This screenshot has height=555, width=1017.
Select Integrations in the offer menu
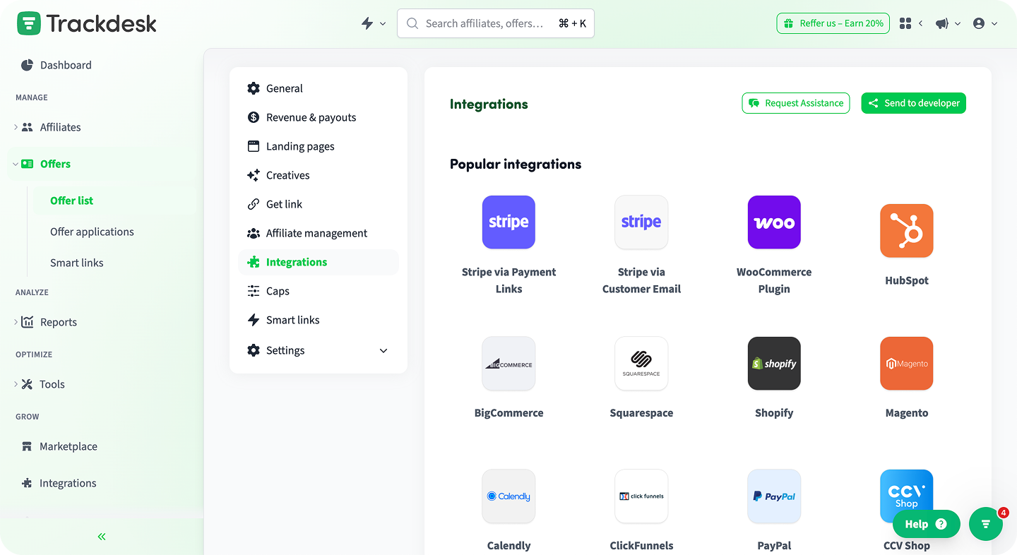(319, 262)
